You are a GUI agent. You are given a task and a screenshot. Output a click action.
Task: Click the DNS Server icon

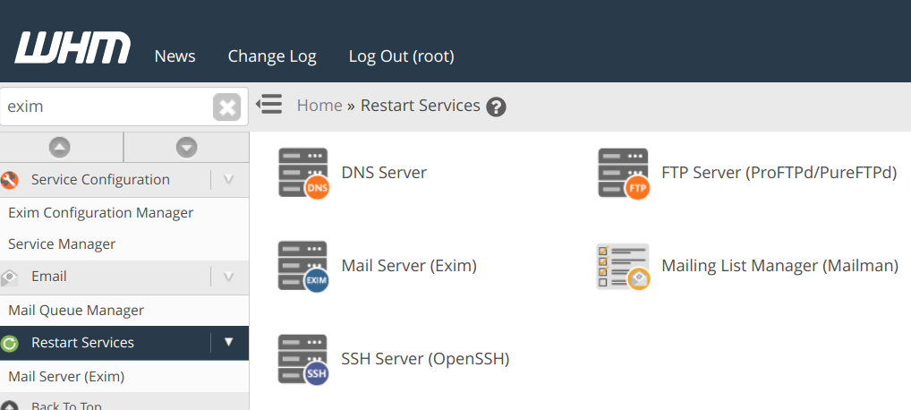click(302, 173)
